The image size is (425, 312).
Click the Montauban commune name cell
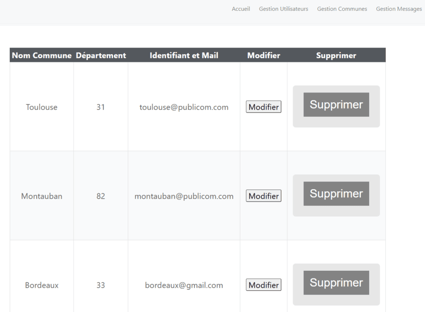coord(42,196)
